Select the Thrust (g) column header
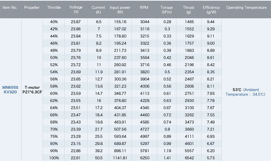Viewport: 271px width, 161px height. [189, 10]
